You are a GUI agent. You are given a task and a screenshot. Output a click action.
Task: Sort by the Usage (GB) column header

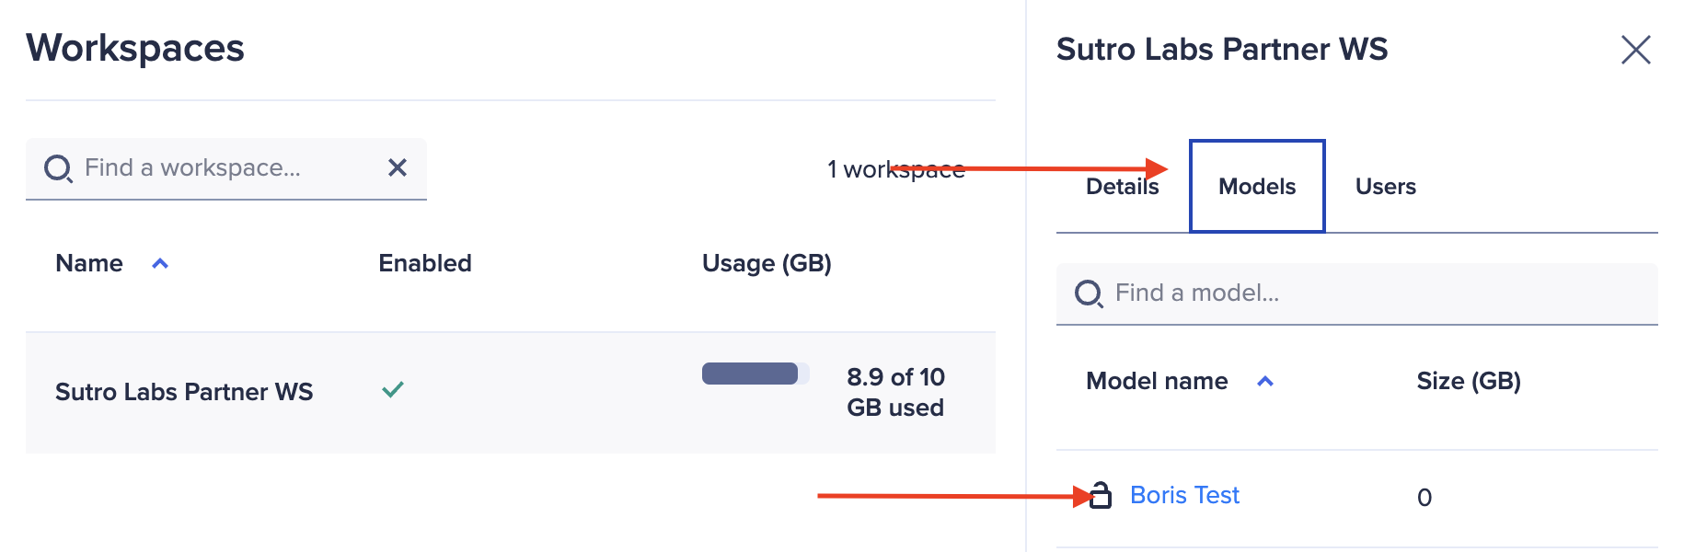[x=767, y=263]
